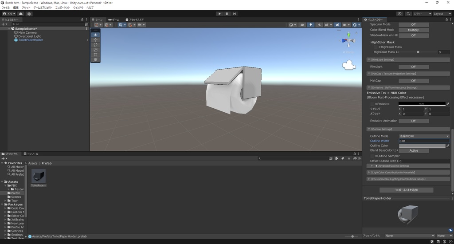Viewport: 454px width, 244px height.
Task: Click the Outline Color swatch
Action: [422, 146]
